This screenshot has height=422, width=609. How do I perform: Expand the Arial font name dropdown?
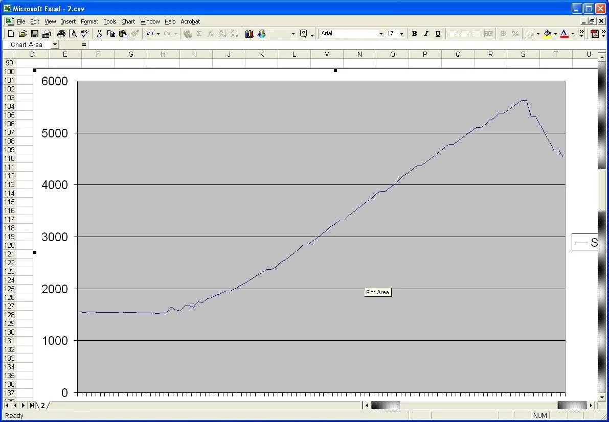click(381, 34)
